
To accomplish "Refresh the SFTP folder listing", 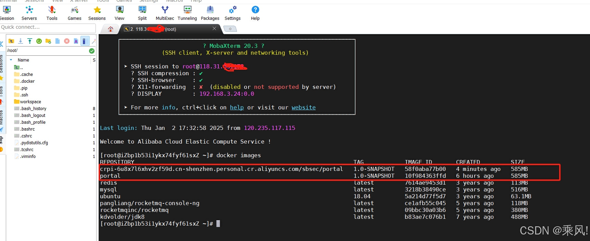I will click(x=39, y=41).
